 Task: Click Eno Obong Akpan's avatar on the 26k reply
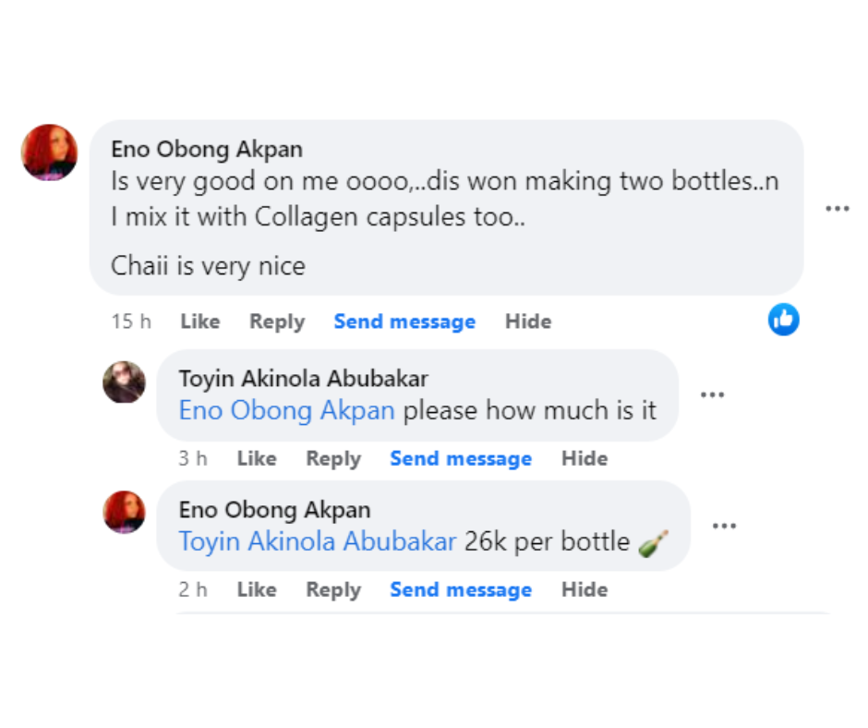coord(124,512)
